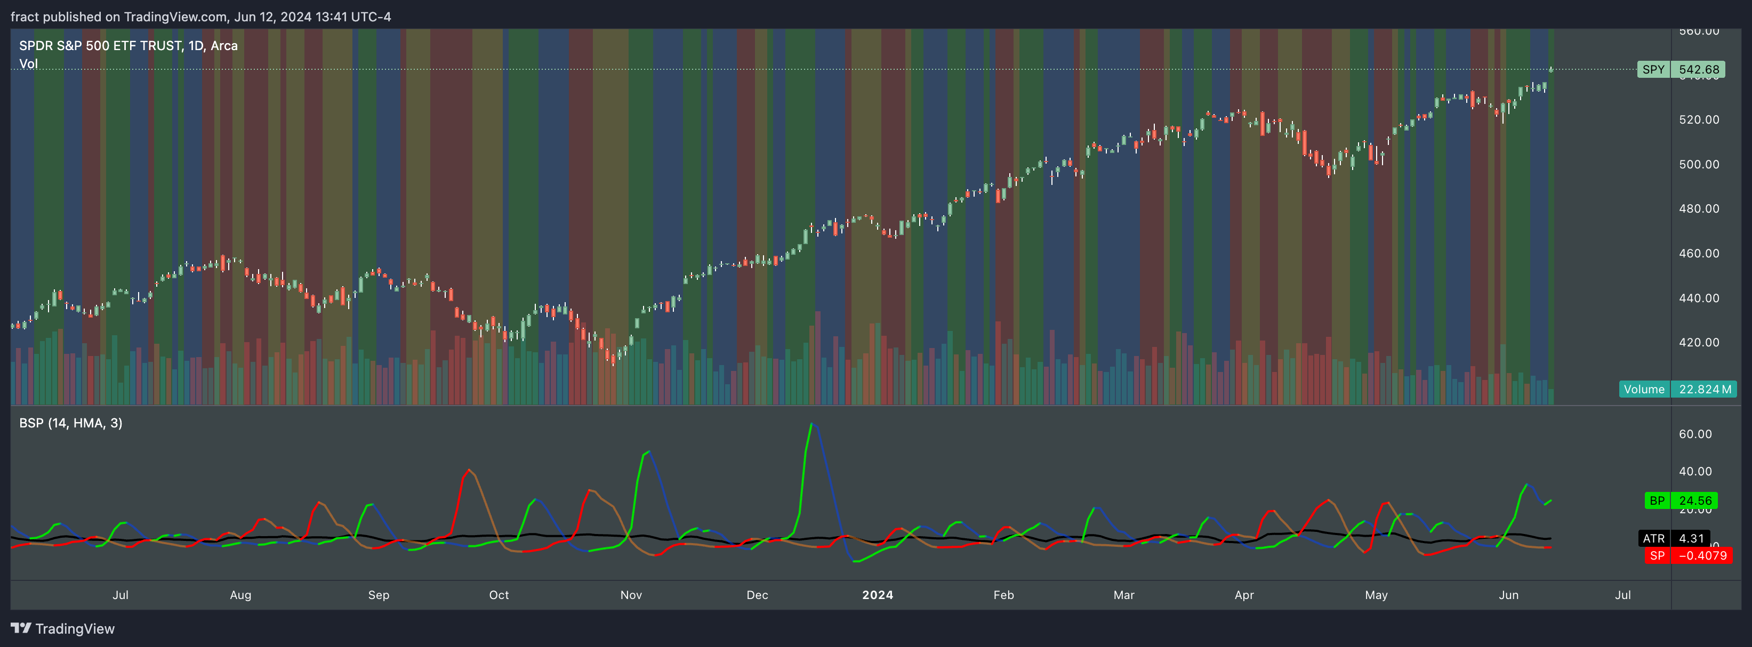Click the TradingView logo at bottom
1752x647 pixels.
point(62,628)
